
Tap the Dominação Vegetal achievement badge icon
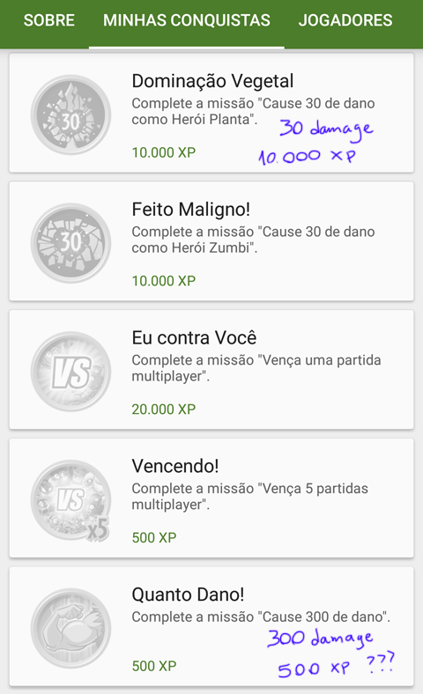pos(70,114)
